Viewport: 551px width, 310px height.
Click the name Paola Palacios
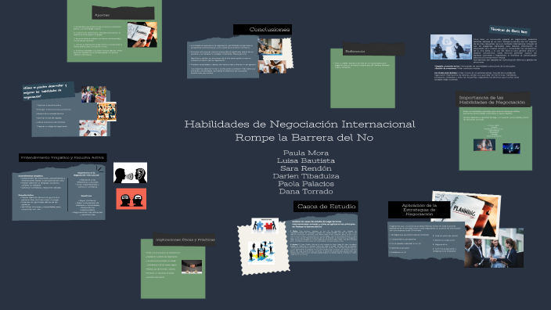click(x=306, y=184)
